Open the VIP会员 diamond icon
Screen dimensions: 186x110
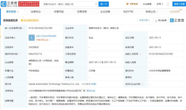[x=127, y=4]
